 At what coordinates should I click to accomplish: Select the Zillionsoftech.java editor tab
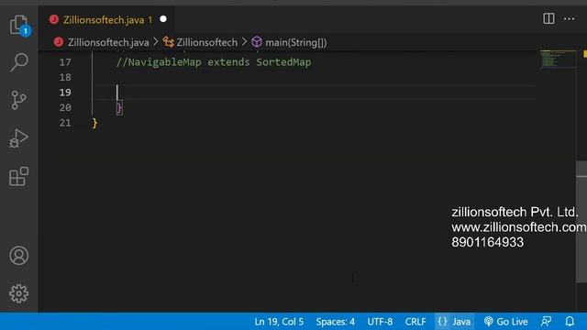(106, 19)
